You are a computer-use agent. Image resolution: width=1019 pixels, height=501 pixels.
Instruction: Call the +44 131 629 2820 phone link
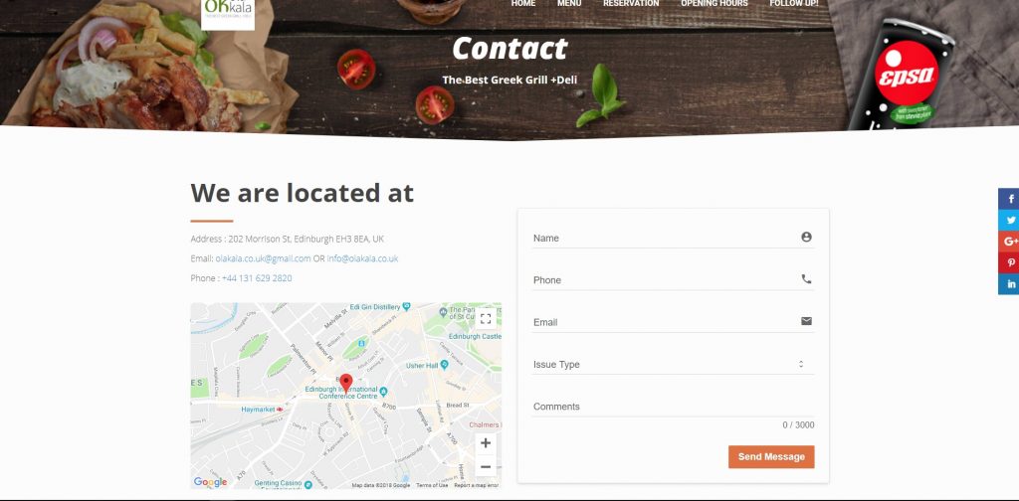pos(257,277)
